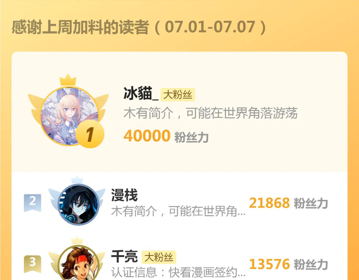Read 冰貓_ bio text 木有简介
Screen dimensions: 359x280
[210, 113]
